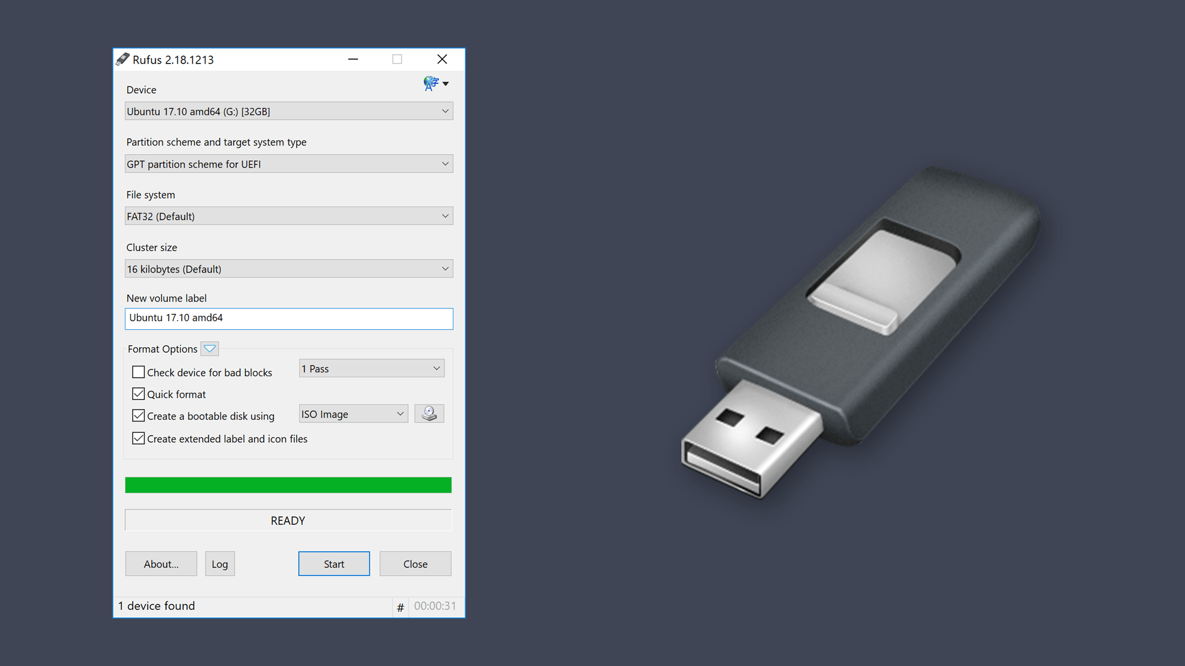The width and height of the screenshot is (1185, 666).
Task: Click the Rufus application logo icon
Action: pyautogui.click(x=123, y=59)
